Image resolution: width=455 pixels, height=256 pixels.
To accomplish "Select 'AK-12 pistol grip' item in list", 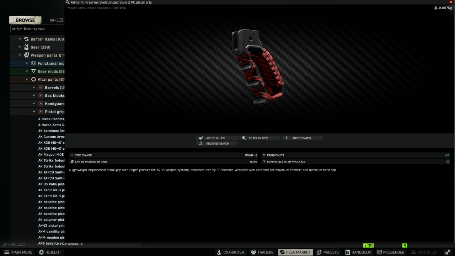I will [51, 226].
